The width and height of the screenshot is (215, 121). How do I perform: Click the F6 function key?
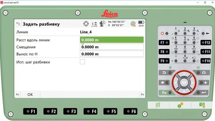pos(130,111)
